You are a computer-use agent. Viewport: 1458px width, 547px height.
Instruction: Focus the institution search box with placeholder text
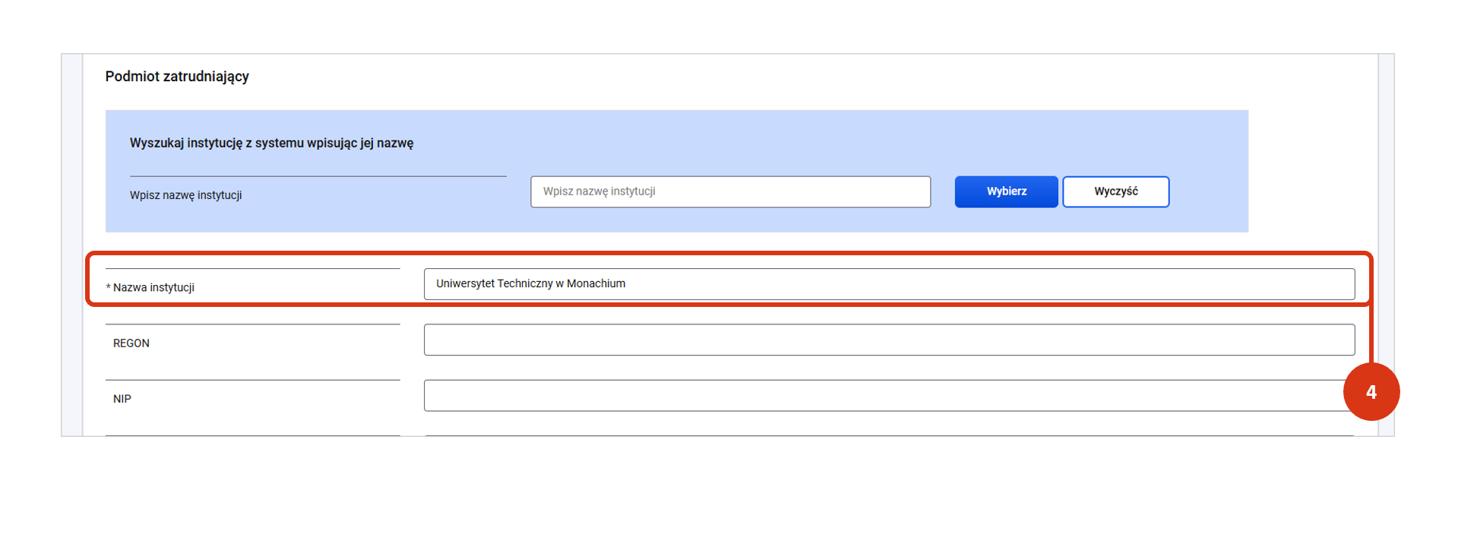coord(729,191)
